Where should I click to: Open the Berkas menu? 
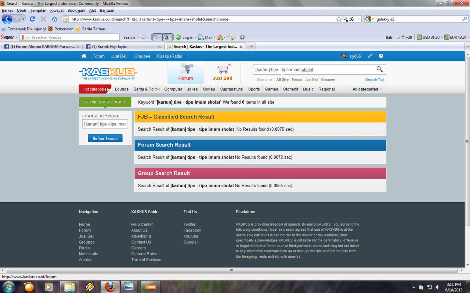point(7,11)
